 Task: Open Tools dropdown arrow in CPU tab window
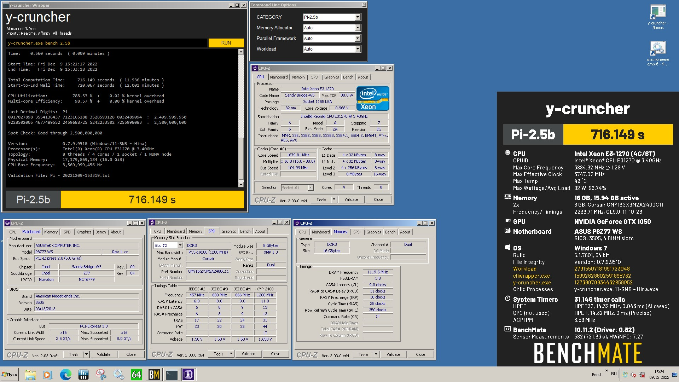(333, 199)
